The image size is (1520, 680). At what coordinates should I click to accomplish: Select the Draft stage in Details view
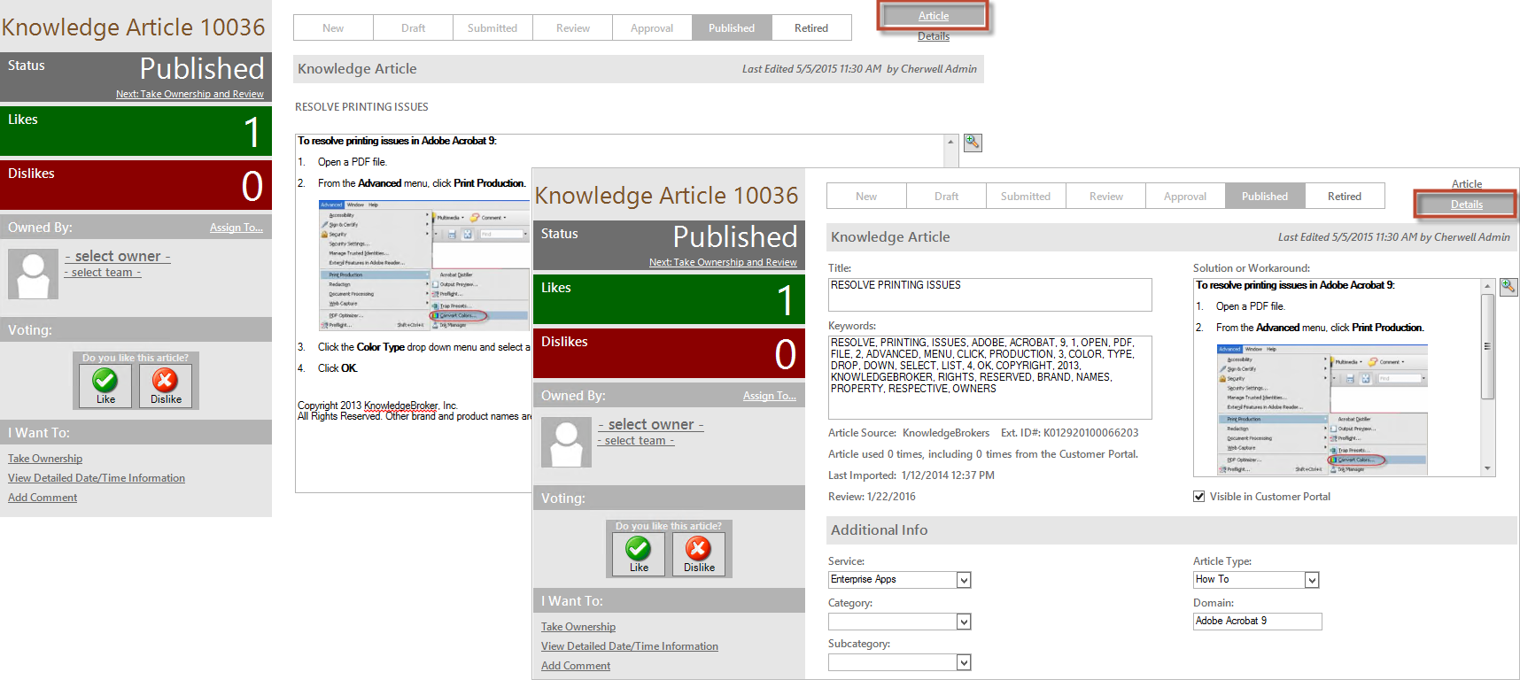tap(946, 196)
